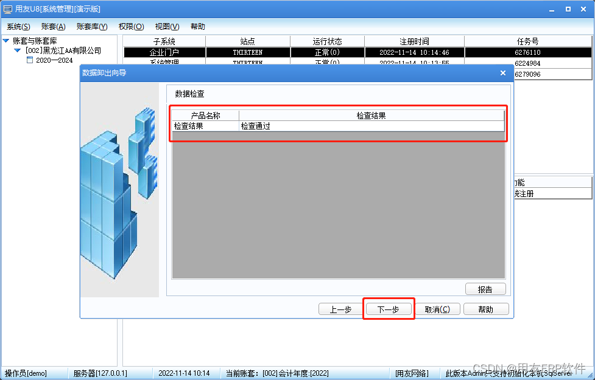Click timestamp 2022-11-14 10:14:46

414,52
